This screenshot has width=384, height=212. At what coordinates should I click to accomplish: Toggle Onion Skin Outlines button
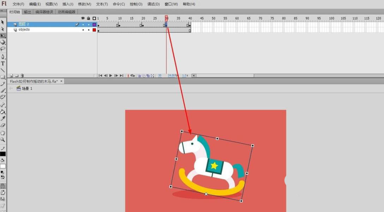tap(144, 76)
